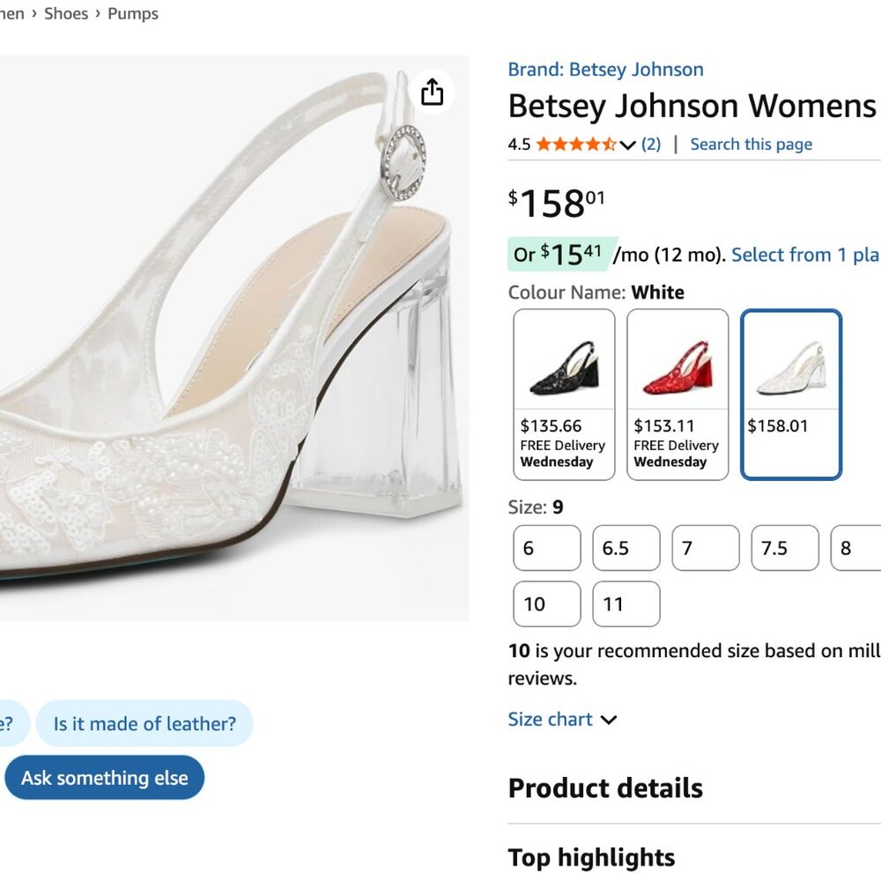This screenshot has width=881, height=881.
Task: Click Is it made of leather? suggestion
Action: 144,723
